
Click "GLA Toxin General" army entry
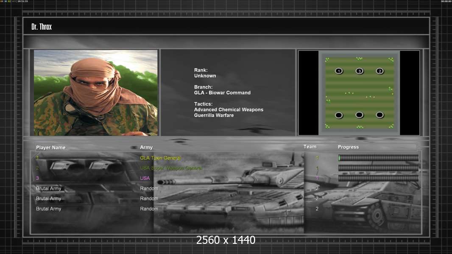point(160,158)
